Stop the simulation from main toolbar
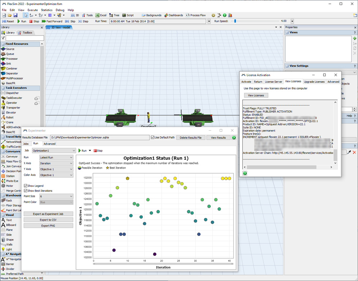The width and height of the screenshot is (358, 281). click(34, 21)
